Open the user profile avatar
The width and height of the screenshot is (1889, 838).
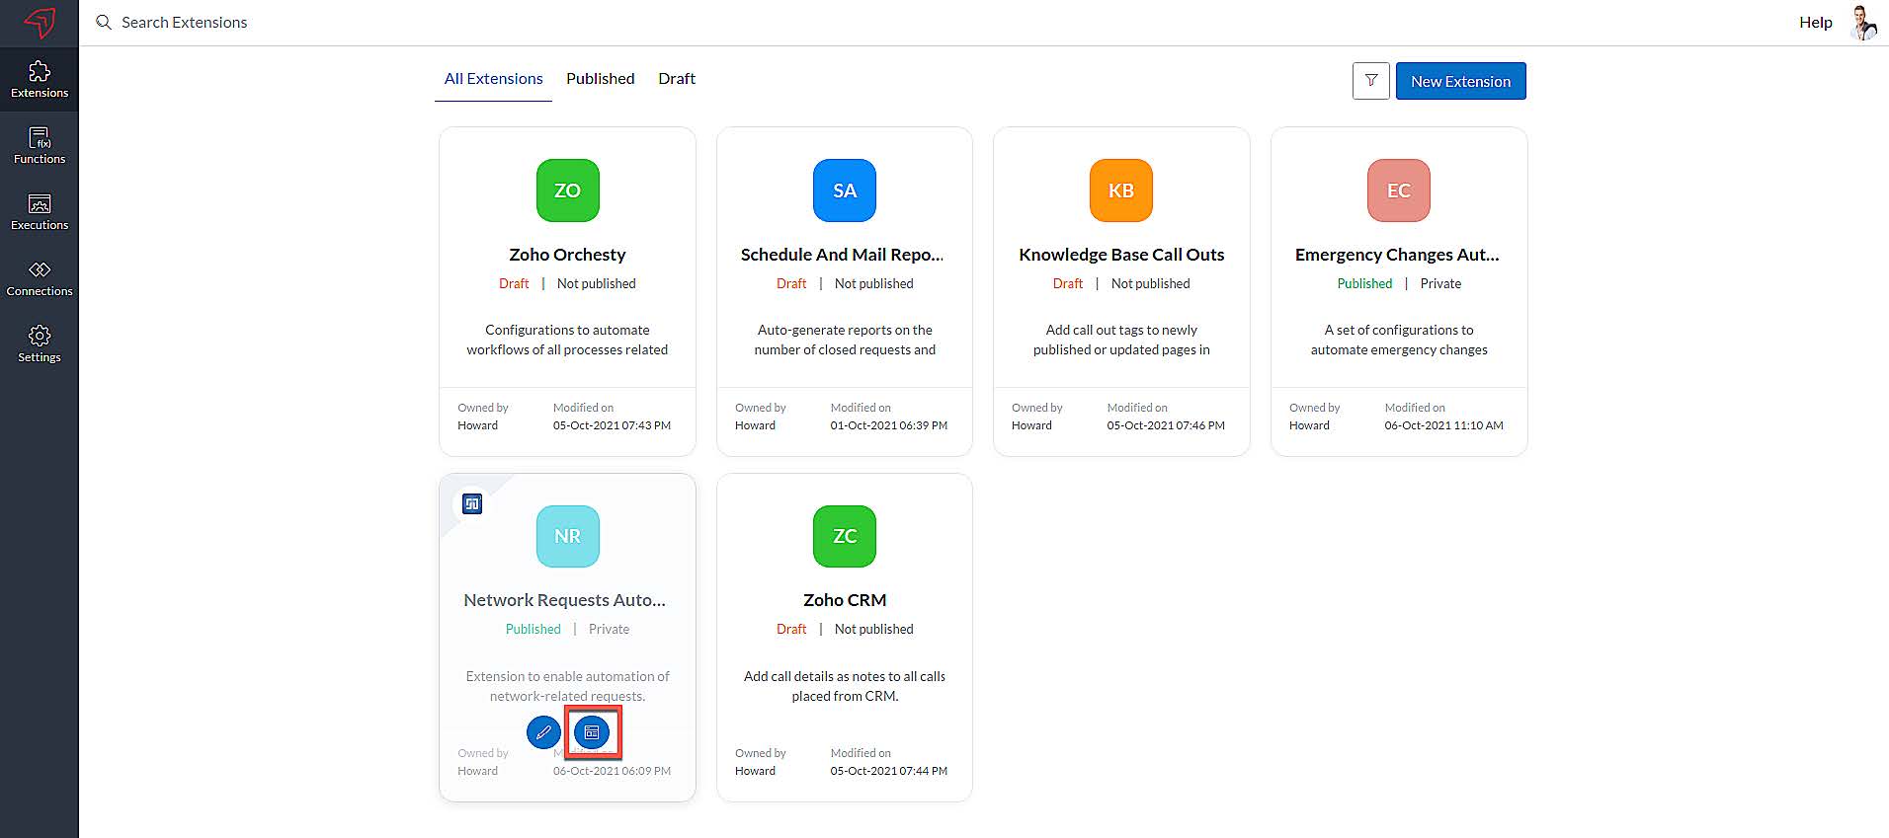(x=1863, y=22)
